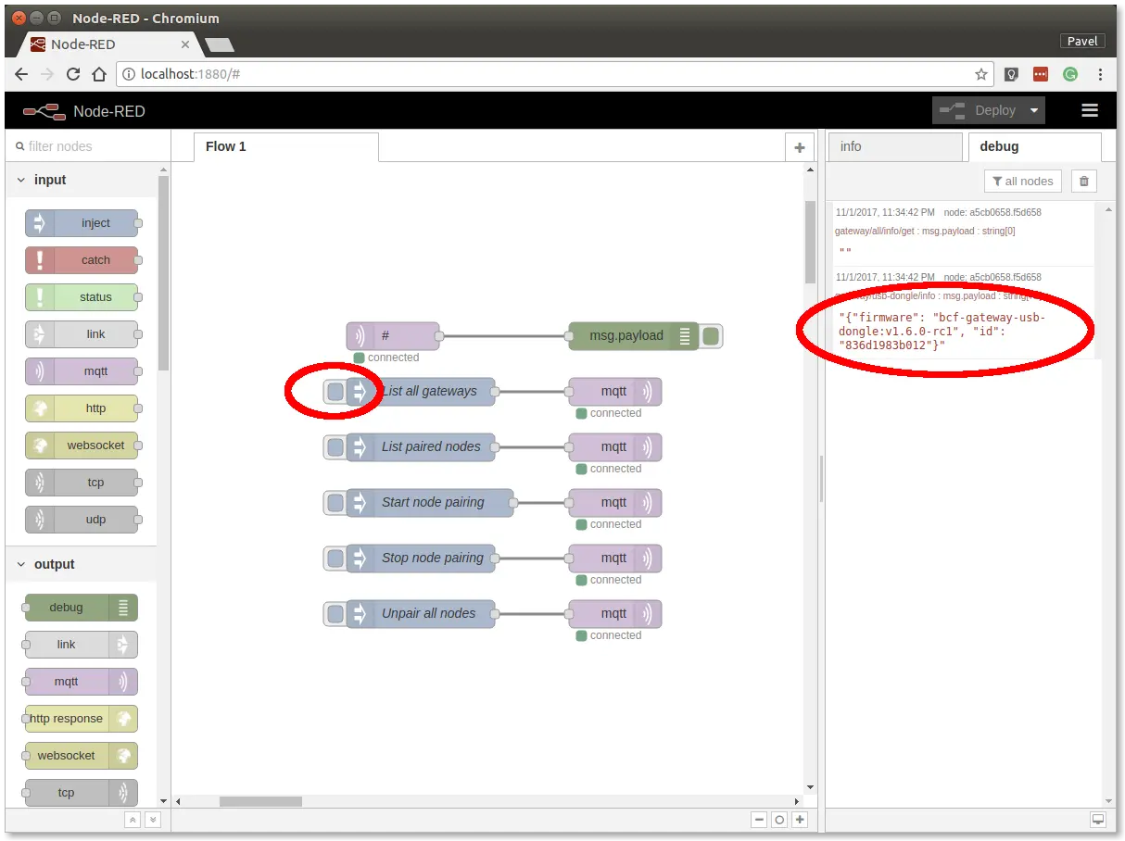Screen dimensions: 1125x841
Task: Collapse the output palette category
Action: tap(82, 564)
